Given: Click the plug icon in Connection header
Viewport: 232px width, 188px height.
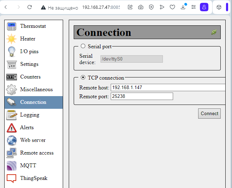Looking at the screenshot, I should tap(214, 32).
